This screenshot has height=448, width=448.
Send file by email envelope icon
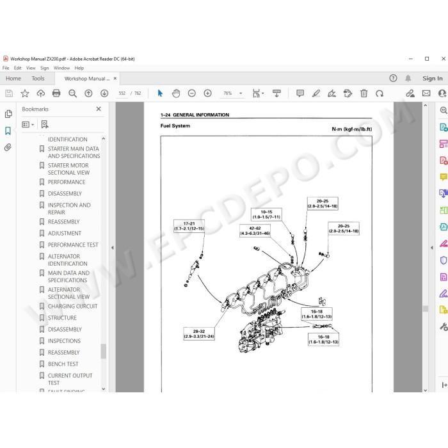tap(426, 93)
